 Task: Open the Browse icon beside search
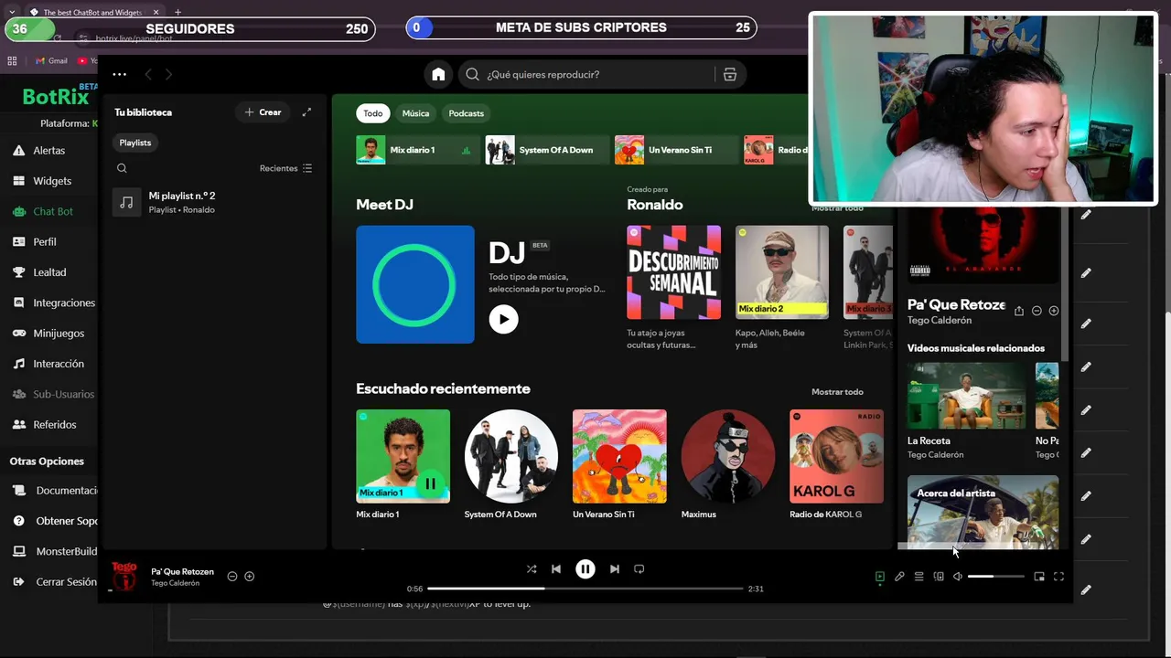tap(730, 74)
